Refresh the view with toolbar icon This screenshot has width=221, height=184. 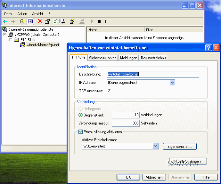coord(55,21)
